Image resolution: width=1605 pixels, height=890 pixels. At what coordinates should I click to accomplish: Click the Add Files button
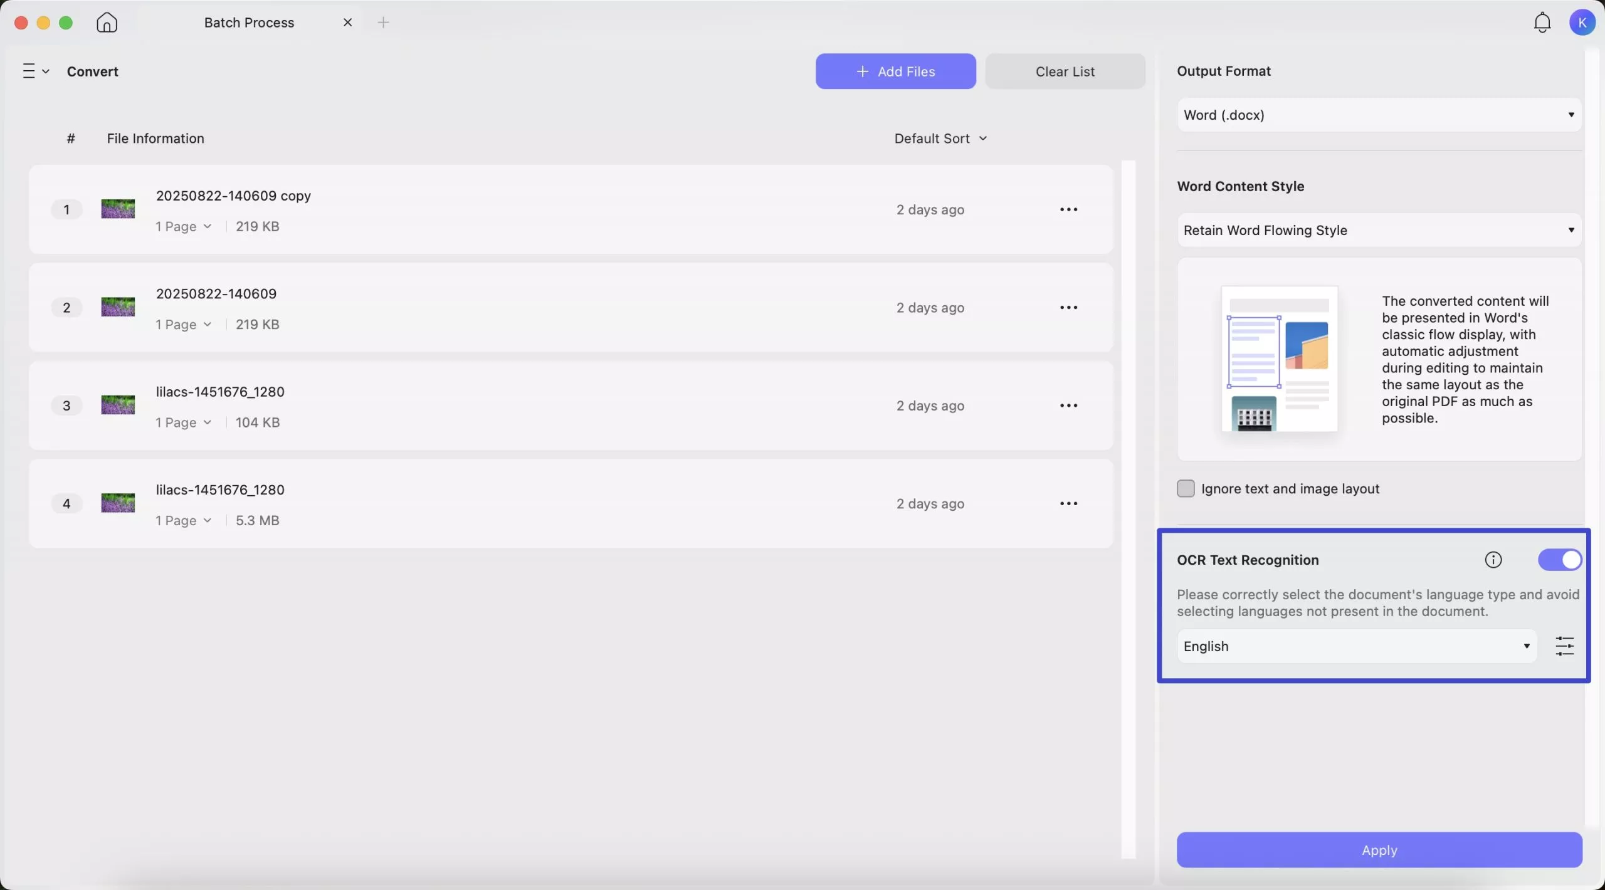click(x=895, y=71)
